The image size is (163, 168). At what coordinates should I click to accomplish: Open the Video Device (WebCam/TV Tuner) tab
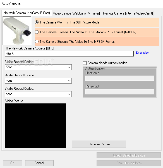[x=76, y=13]
